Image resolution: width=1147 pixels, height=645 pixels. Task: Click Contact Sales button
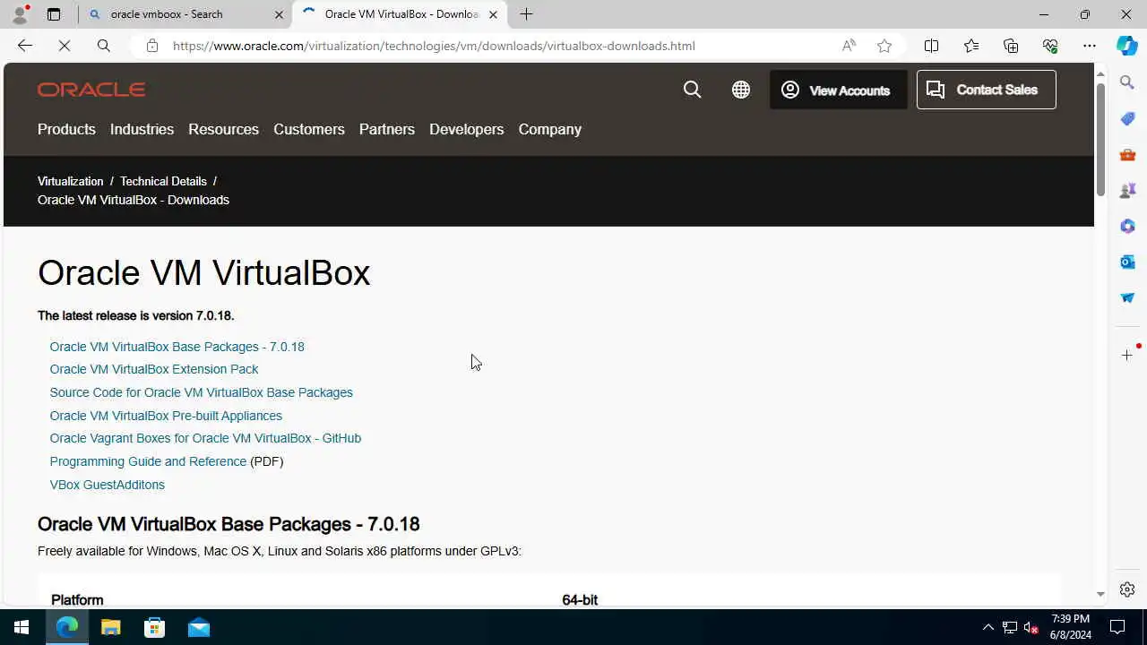click(987, 90)
